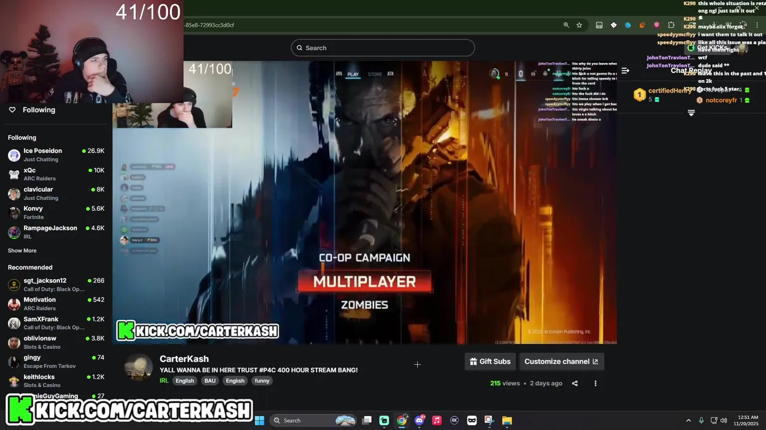Open the browser extensions puzzle icon
This screenshot has width=766, height=430.
pos(671,25)
